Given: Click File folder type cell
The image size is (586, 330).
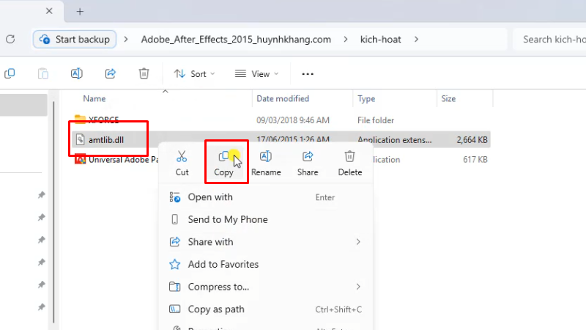Looking at the screenshot, I should click(x=376, y=120).
